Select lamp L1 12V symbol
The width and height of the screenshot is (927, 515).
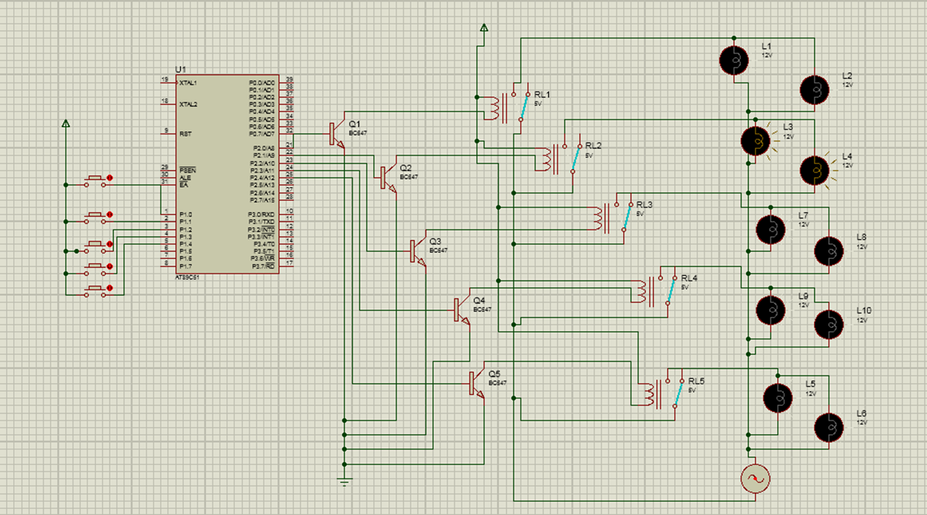point(736,59)
